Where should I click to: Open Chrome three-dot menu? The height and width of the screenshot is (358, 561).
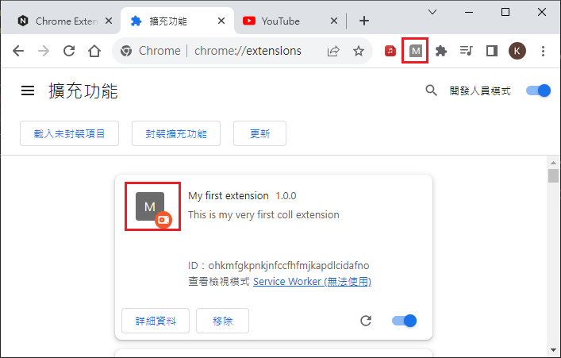(x=543, y=51)
